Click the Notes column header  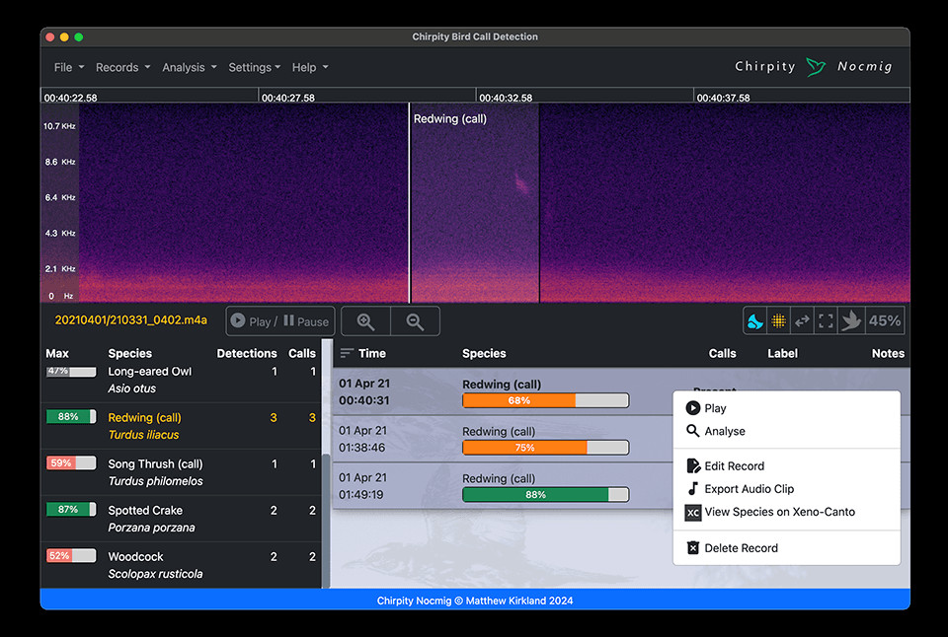click(x=888, y=354)
